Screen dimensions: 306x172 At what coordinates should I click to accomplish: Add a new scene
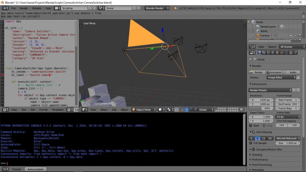(x=134, y=8)
